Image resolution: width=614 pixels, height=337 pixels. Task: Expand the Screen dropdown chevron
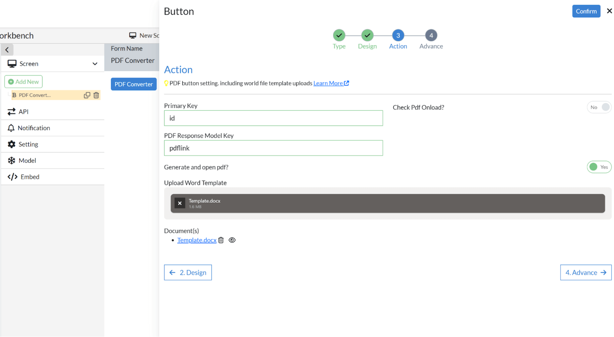(x=95, y=64)
